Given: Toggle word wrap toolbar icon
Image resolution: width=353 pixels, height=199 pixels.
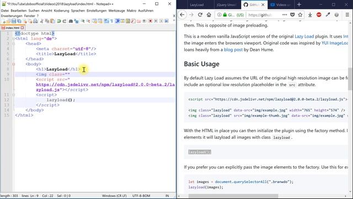Looking at the screenshot, I should [106, 21].
